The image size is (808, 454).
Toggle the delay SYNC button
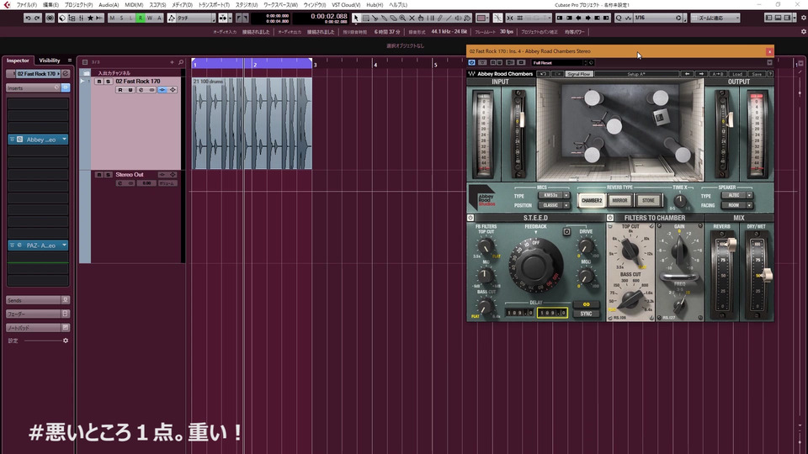pyautogui.click(x=587, y=314)
